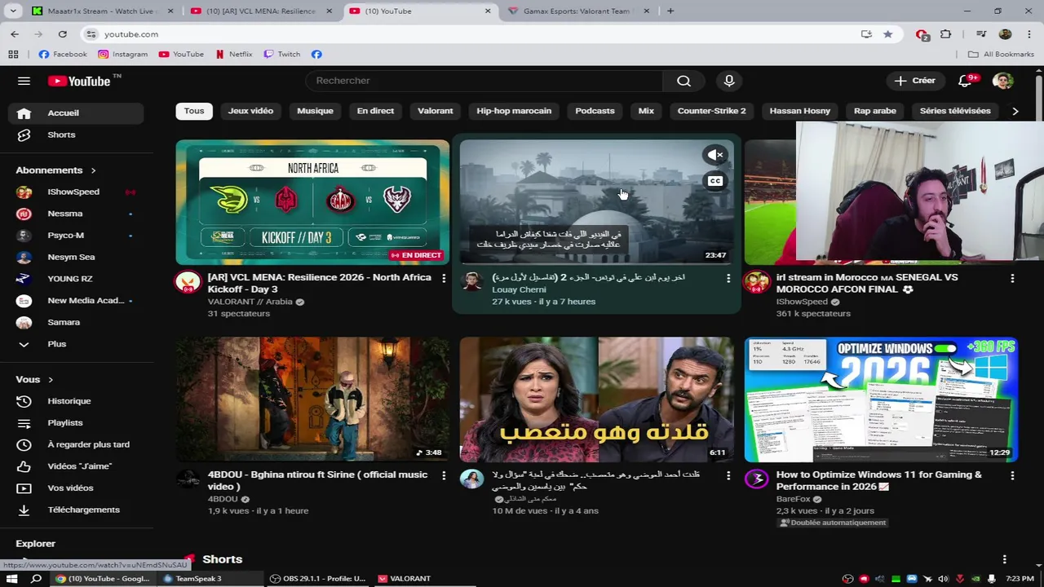The width and height of the screenshot is (1044, 587).
Task: Open the YouTube hamburger guide menu
Action: 24,81
